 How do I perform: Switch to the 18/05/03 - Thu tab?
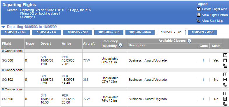(15, 32)
